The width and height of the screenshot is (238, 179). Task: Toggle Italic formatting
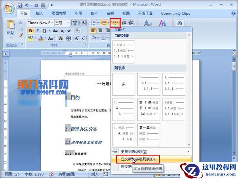coord(37,31)
